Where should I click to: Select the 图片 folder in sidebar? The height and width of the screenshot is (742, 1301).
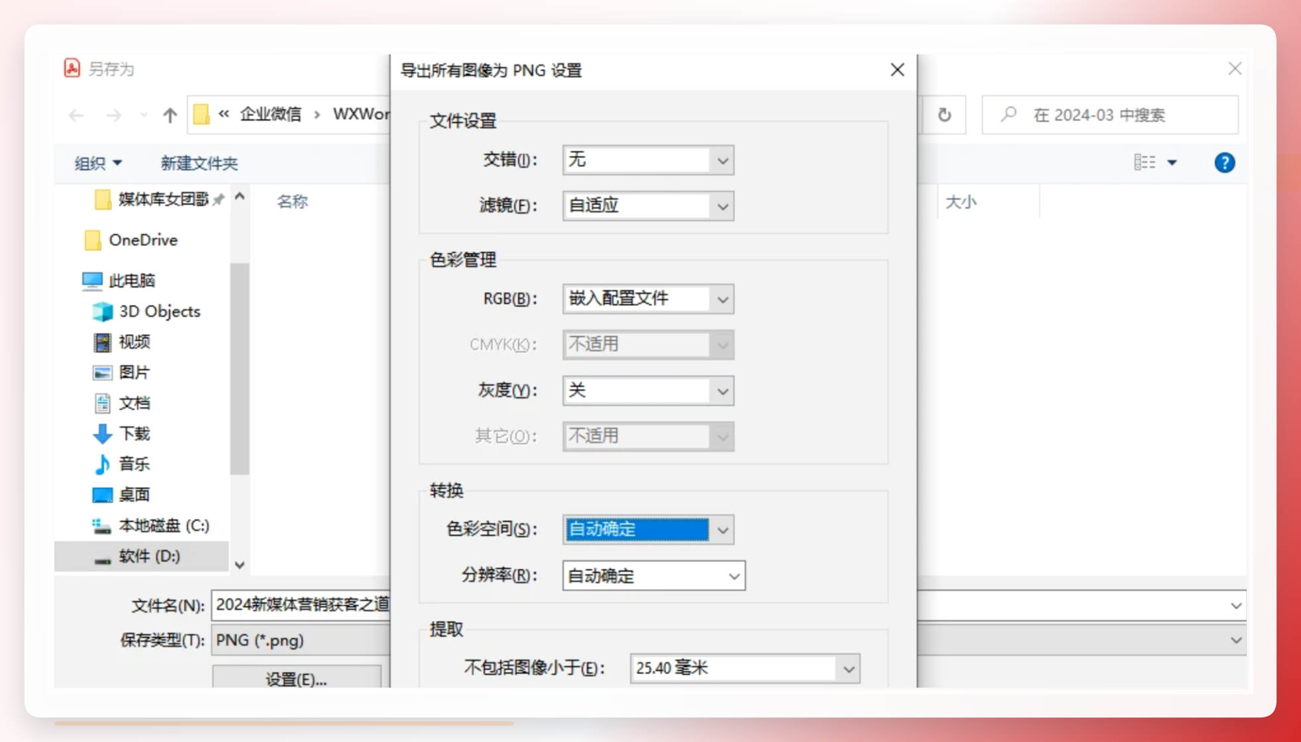(x=122, y=372)
